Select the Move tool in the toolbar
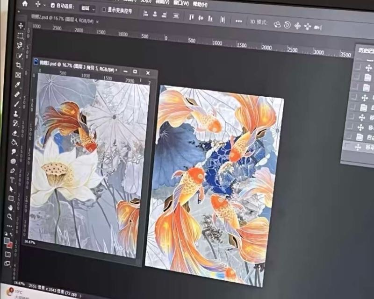The width and height of the screenshot is (374, 299). tap(21, 26)
